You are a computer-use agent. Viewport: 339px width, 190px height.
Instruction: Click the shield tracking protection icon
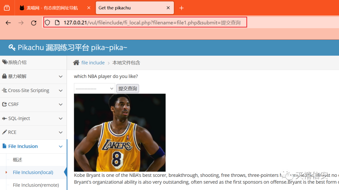pyautogui.click(x=48, y=23)
